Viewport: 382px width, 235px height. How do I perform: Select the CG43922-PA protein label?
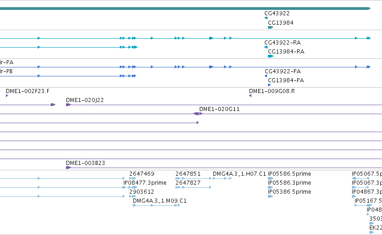(283, 71)
